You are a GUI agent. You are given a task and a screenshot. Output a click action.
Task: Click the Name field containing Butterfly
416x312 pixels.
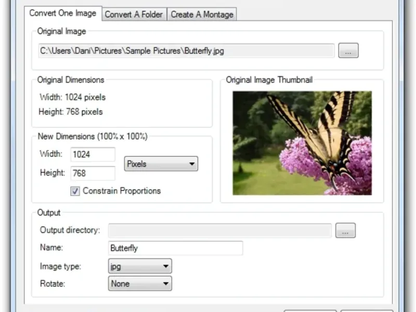[175, 248]
